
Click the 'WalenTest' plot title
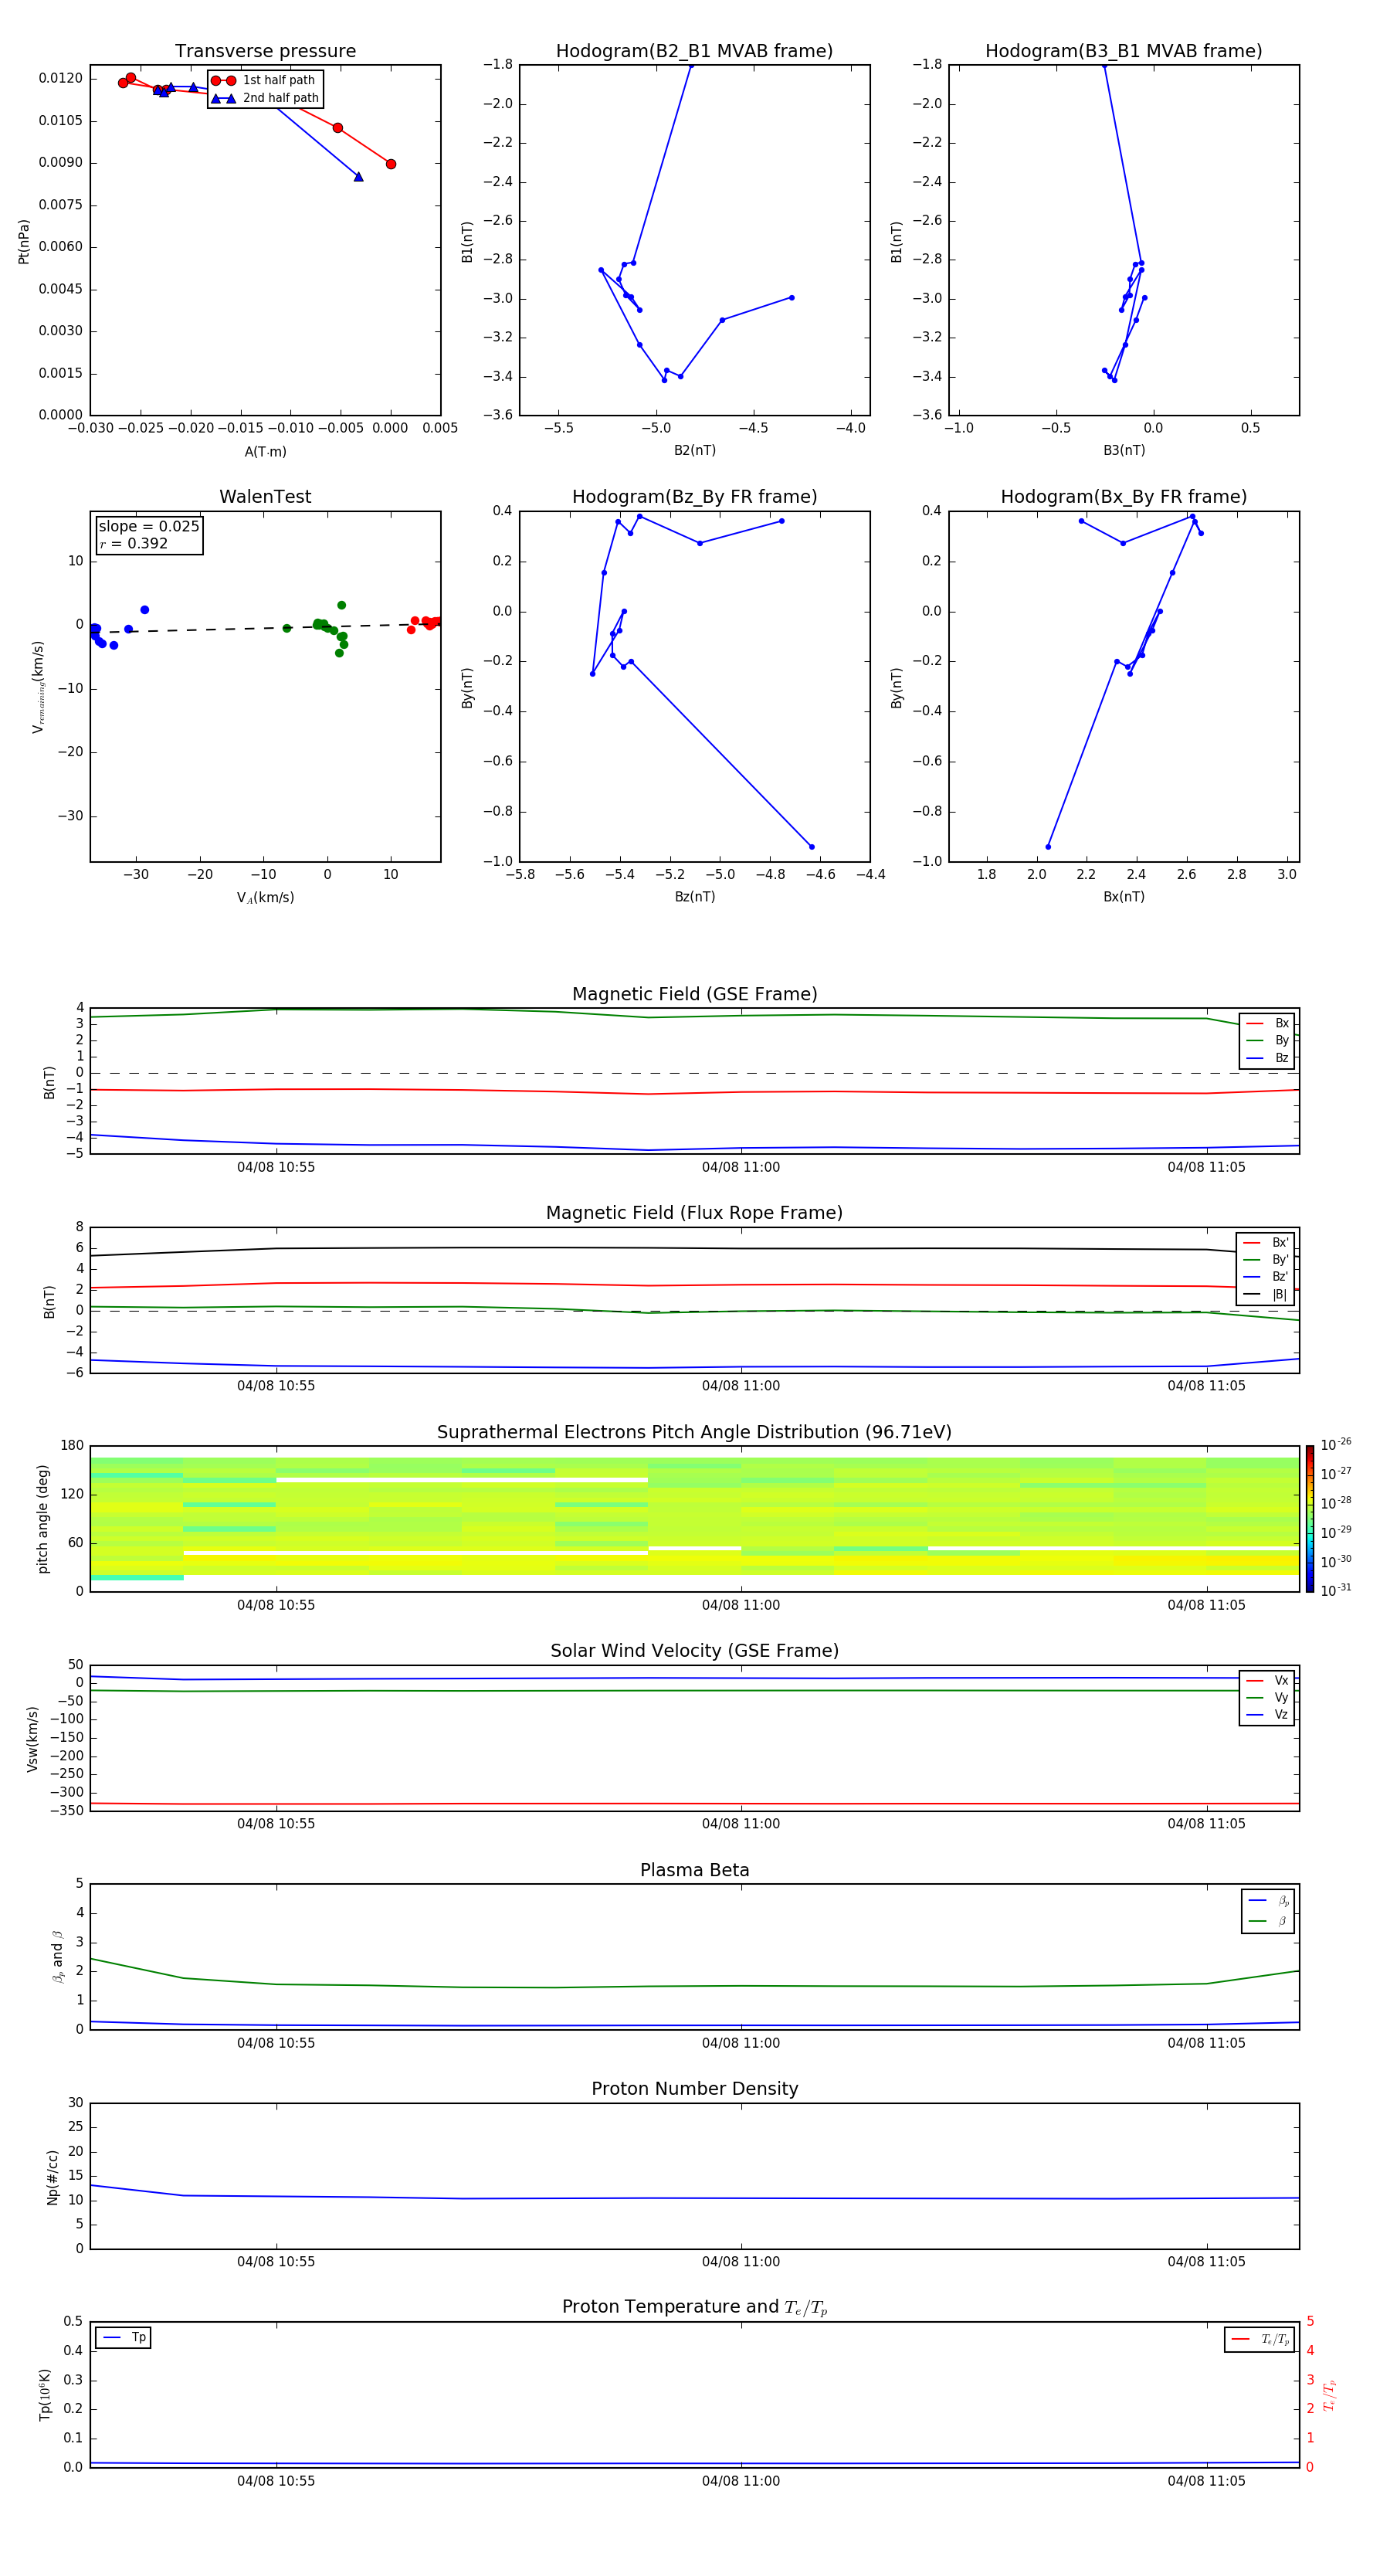pyautogui.click(x=265, y=497)
